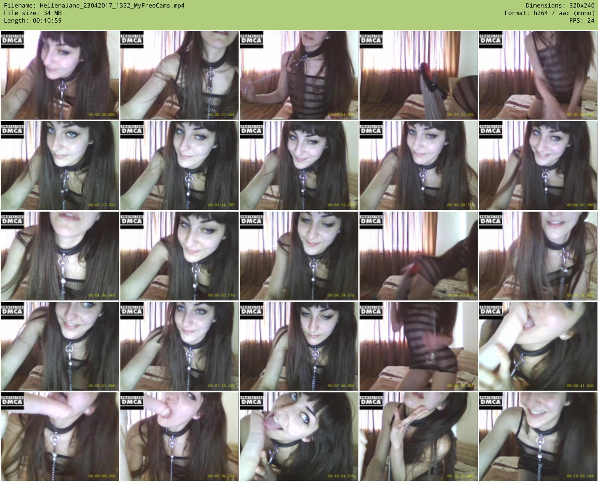Select the thumbnail at timestamp 00:00:54

pos(299,75)
